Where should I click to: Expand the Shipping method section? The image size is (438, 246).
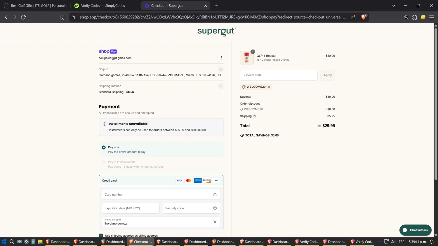tap(221, 86)
